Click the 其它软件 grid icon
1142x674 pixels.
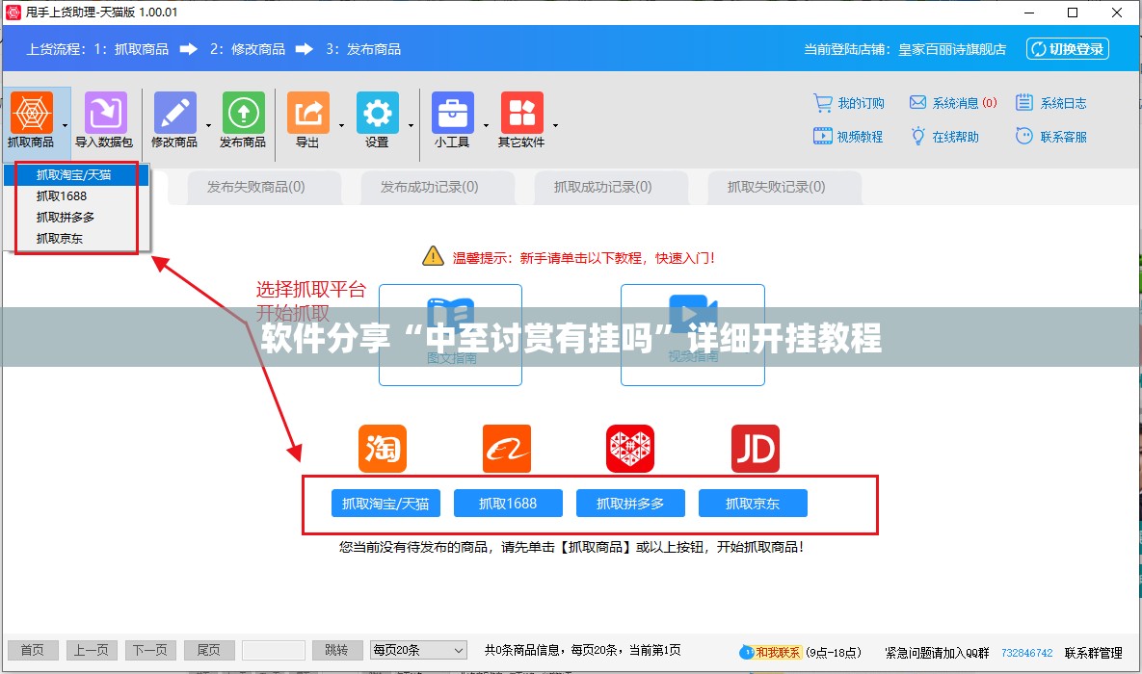point(521,113)
